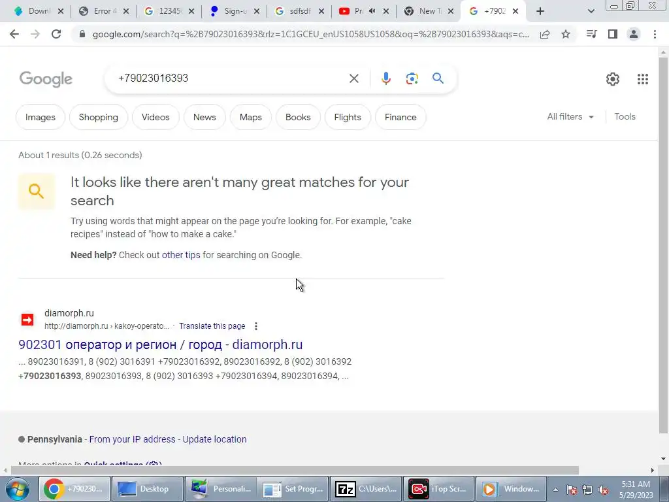Viewport: 669px width, 502px height.
Task: Reload the current page
Action: point(56,34)
